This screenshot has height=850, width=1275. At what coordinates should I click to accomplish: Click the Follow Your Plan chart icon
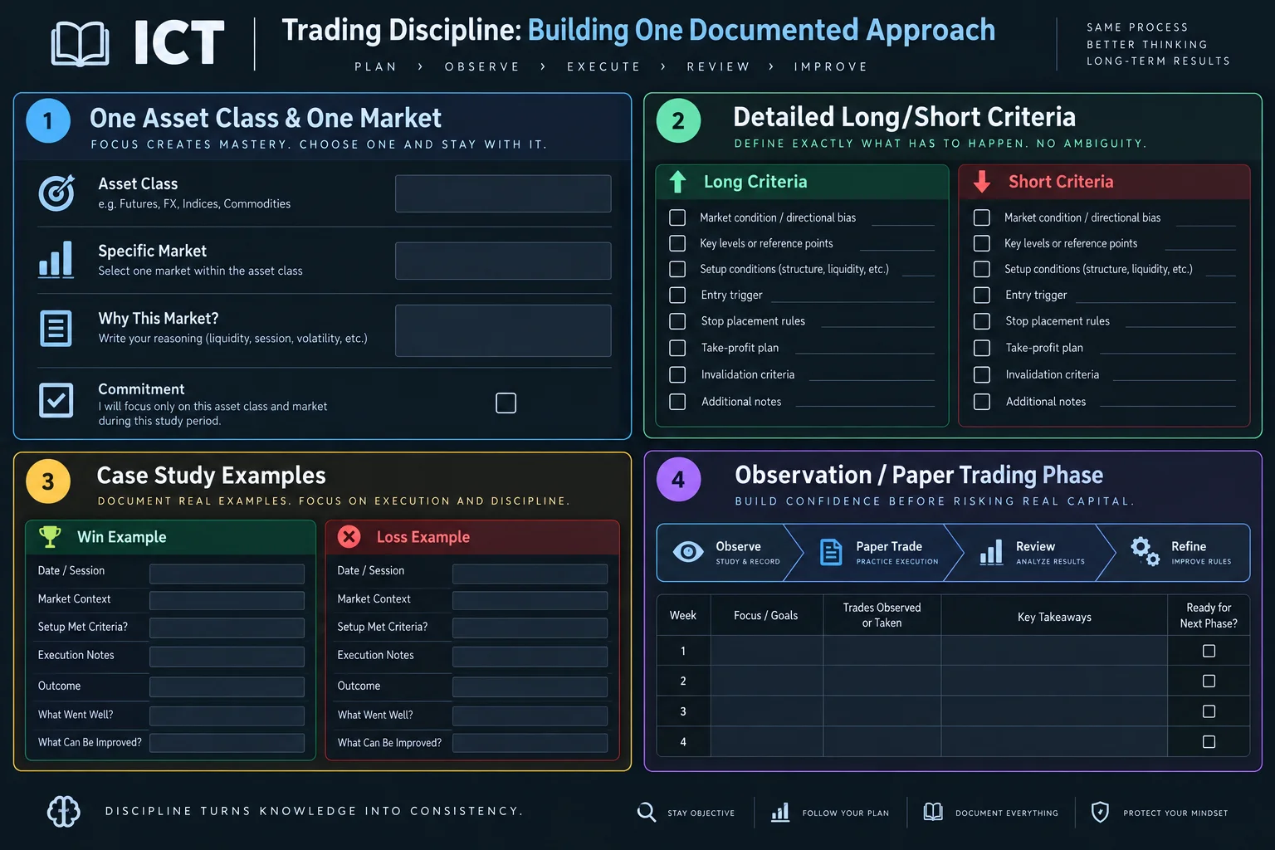tap(780, 812)
